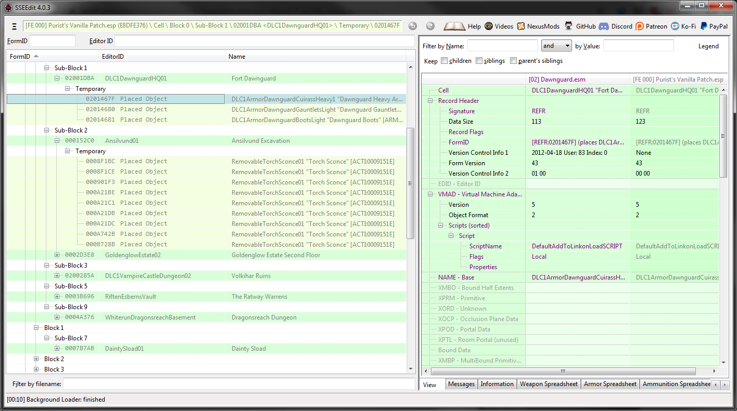Switch to the Messages tab
Image resolution: width=737 pixels, height=411 pixels.
461,384
